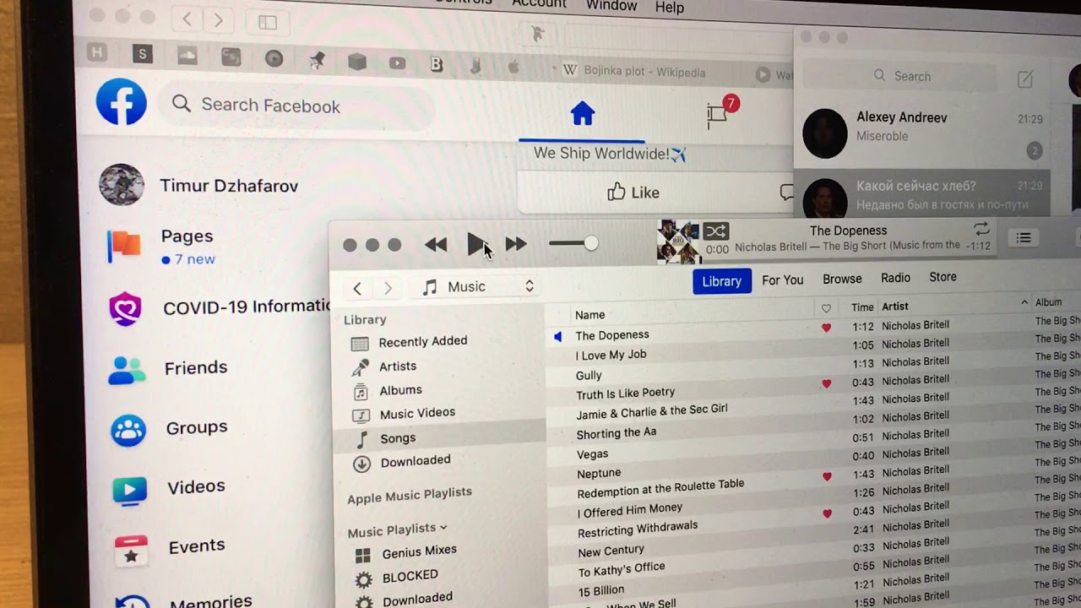
Task: Select Downloaded under Library in iTunes
Action: [415, 461]
